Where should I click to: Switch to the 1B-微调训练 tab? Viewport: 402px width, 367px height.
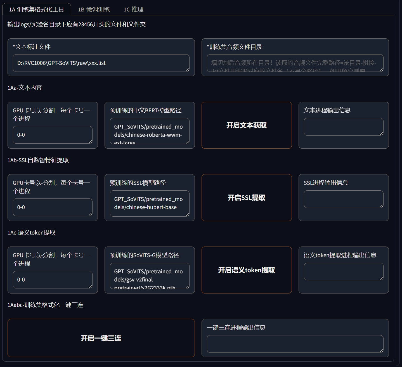(94, 10)
